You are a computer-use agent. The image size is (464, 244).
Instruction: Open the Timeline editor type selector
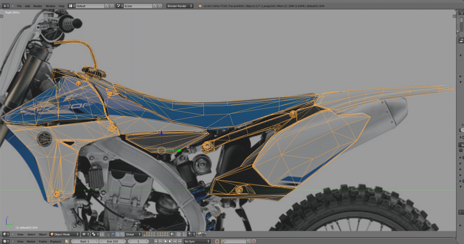(x=5, y=241)
